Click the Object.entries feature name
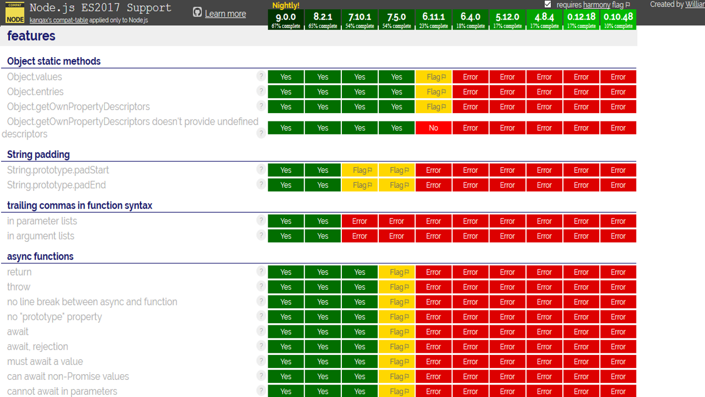 pyautogui.click(x=35, y=92)
